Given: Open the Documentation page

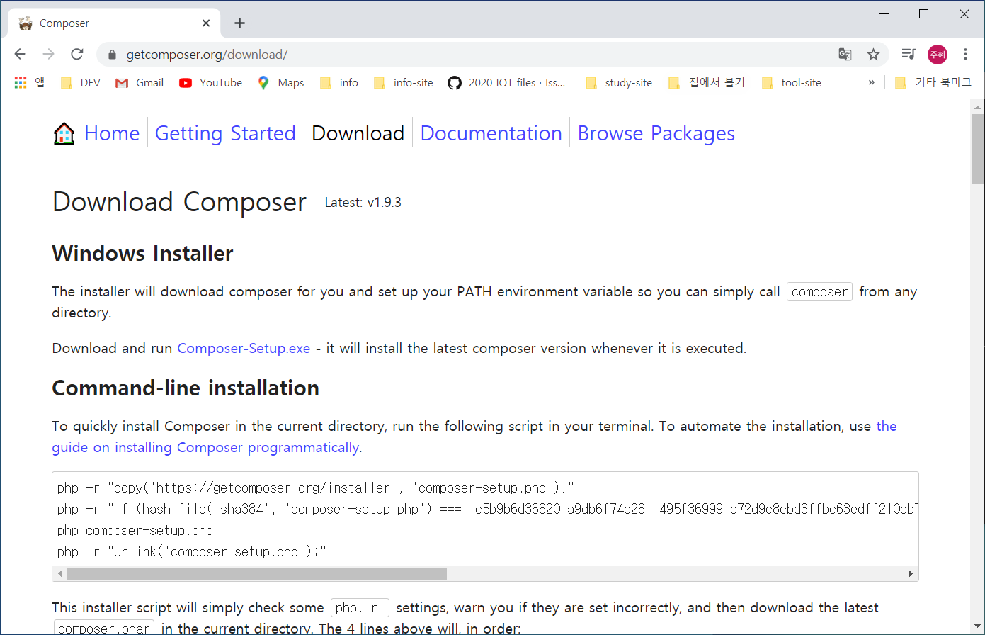Looking at the screenshot, I should coord(491,133).
